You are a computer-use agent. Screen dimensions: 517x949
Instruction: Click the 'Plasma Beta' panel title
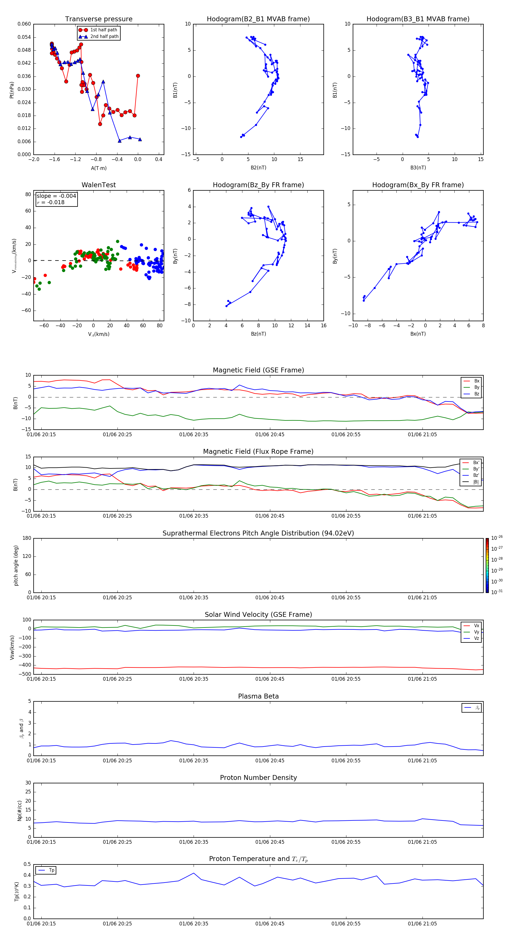click(258, 697)
